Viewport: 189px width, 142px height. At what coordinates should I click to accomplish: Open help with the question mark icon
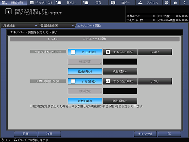tap(184, 3)
